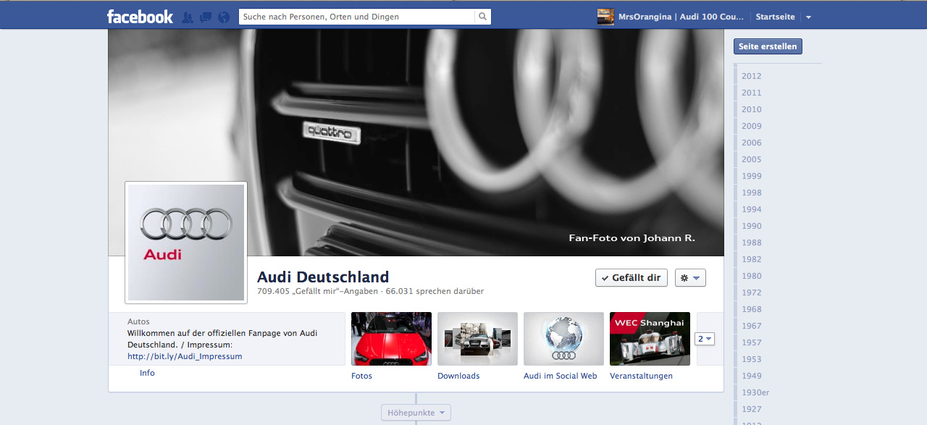Jump to 1930er in the timeline

point(755,392)
